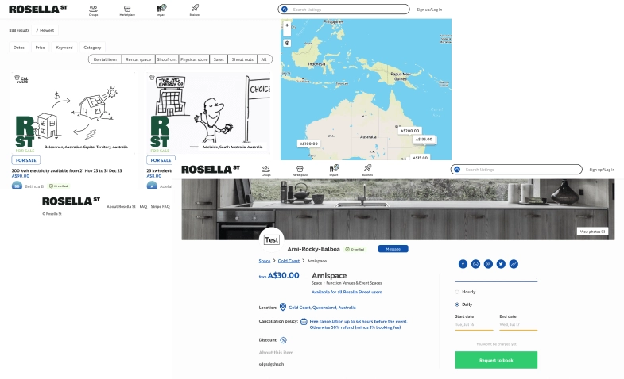
Task: Click the Discount percent icon
Action: (283, 340)
